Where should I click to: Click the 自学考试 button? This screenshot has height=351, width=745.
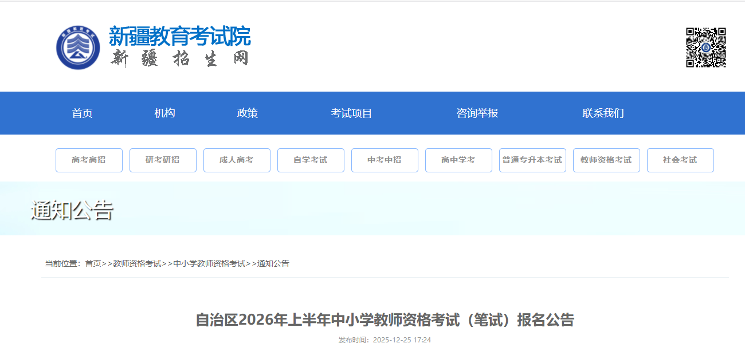tap(311, 160)
